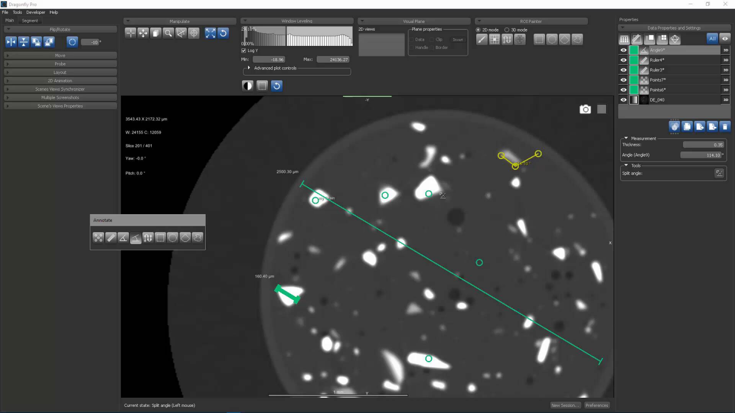Click the flip horizontally icon
The height and width of the screenshot is (413, 735).
11,42
